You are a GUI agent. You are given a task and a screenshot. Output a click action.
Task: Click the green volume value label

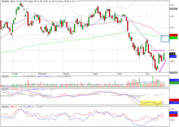[x=174, y=83]
